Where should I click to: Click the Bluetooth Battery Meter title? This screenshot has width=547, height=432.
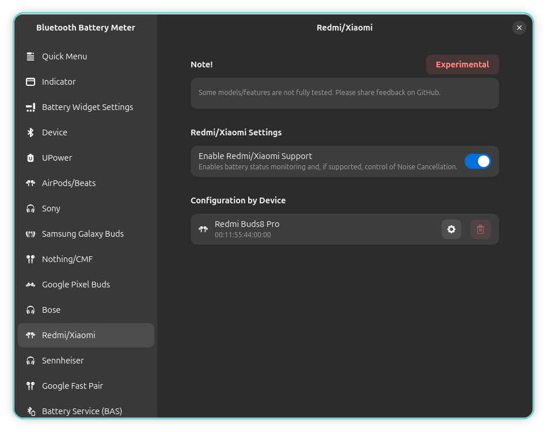point(85,28)
